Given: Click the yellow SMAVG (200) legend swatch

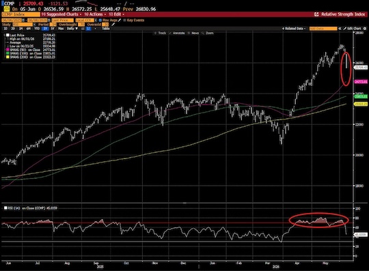Looking at the screenshot, I should click(8, 57).
